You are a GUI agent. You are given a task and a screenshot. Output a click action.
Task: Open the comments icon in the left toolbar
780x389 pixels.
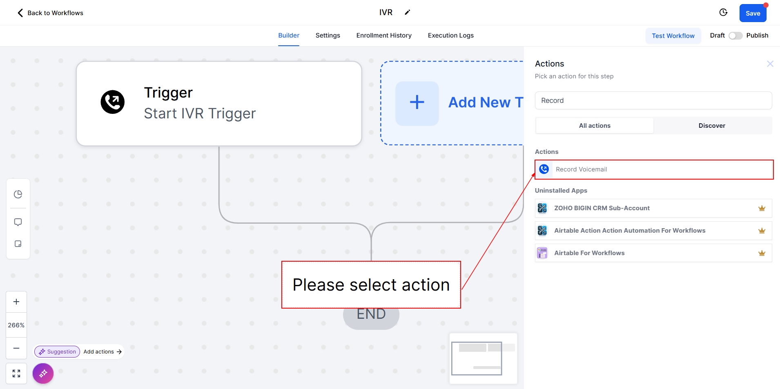pyautogui.click(x=18, y=222)
